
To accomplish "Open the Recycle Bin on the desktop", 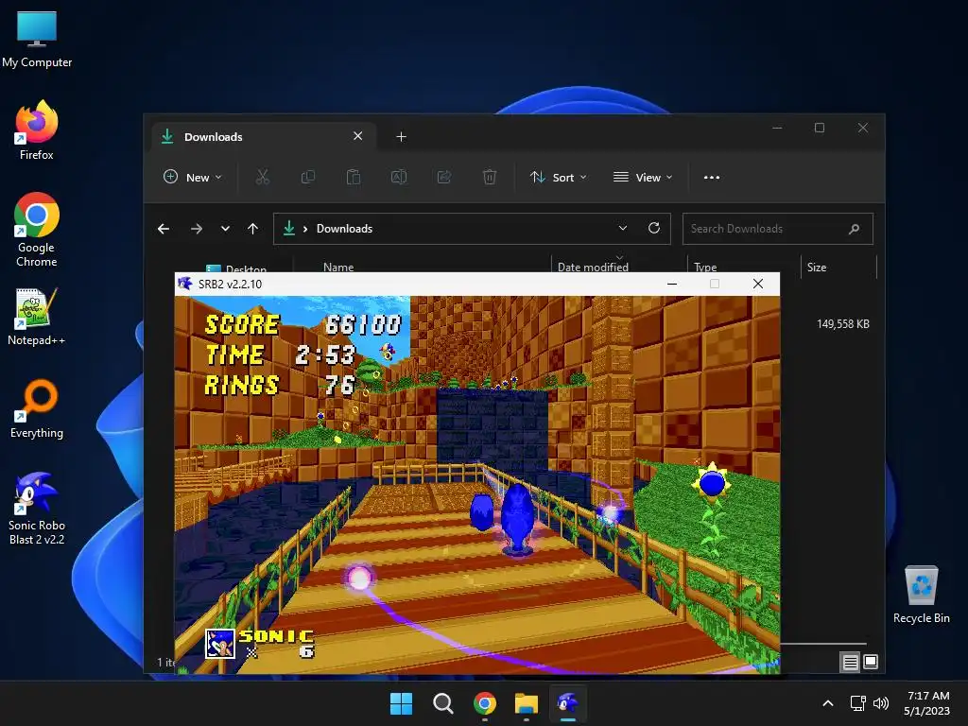I will [921, 595].
